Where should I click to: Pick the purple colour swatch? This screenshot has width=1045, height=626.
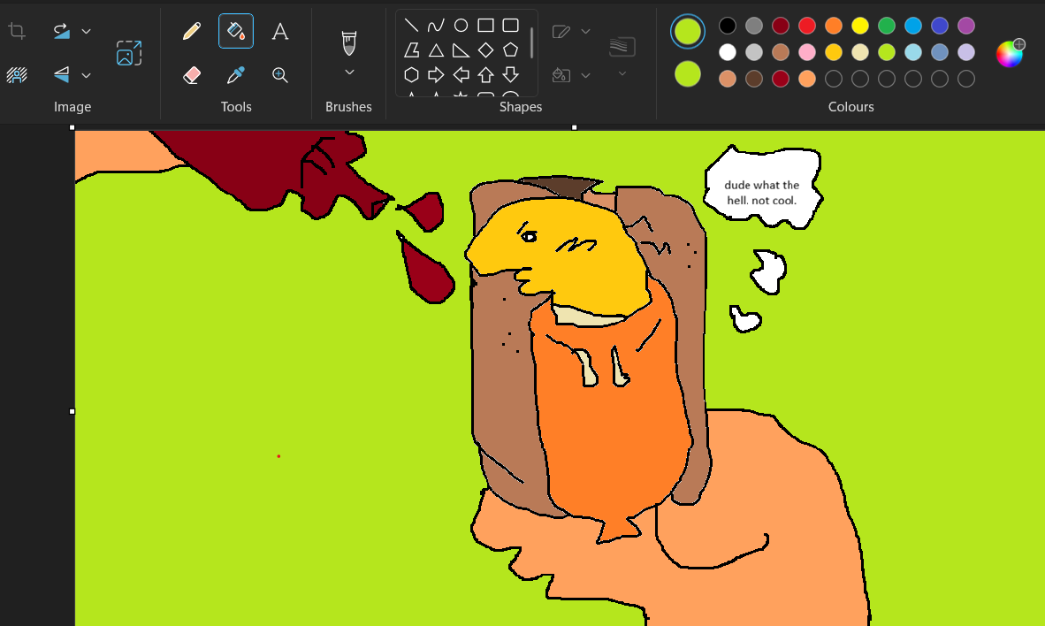(966, 26)
